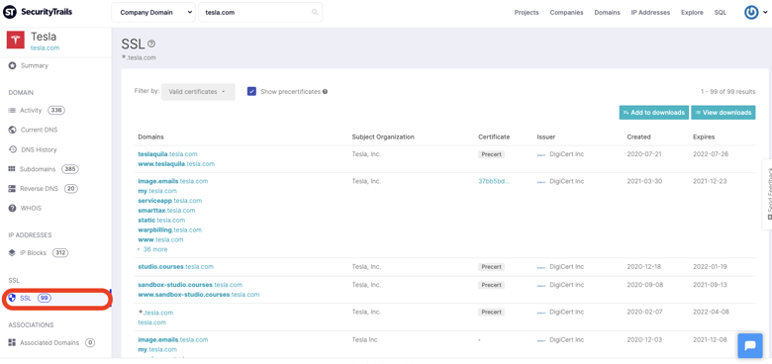Open certificate 37bb5bd... link
Image resolution: width=772 pixels, height=364 pixels.
[x=494, y=181]
